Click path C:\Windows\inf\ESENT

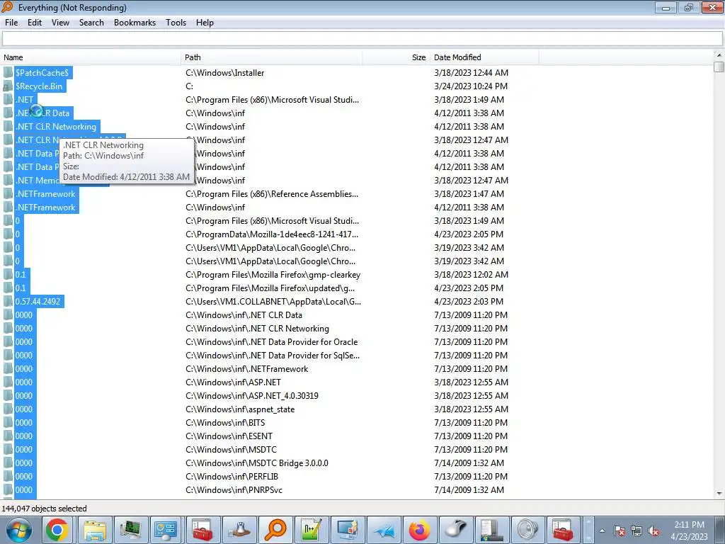229,436
